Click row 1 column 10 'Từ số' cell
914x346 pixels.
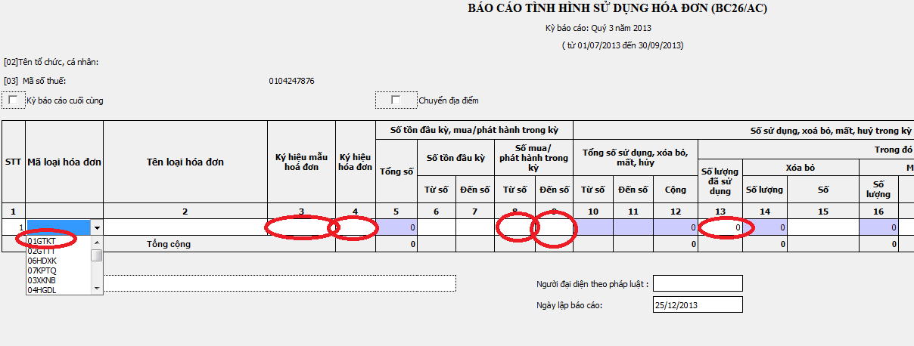click(592, 227)
